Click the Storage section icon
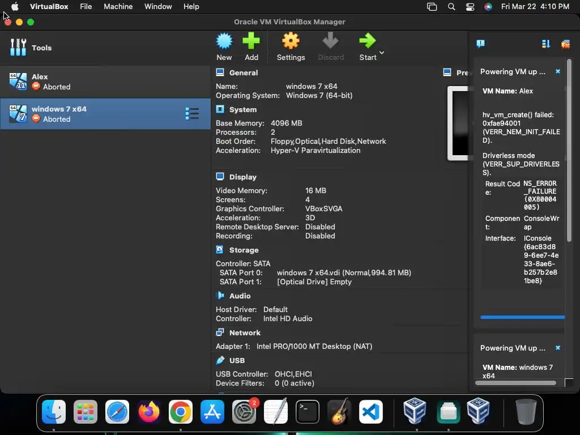 click(x=220, y=250)
